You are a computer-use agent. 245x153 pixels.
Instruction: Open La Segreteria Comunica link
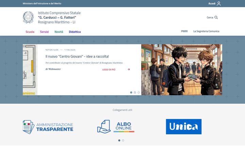click(206, 31)
